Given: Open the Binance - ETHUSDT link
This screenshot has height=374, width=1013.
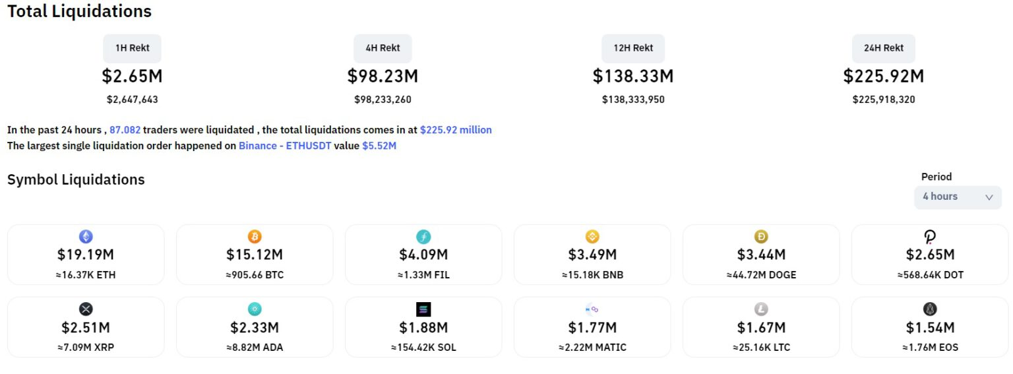Looking at the screenshot, I should pos(285,146).
